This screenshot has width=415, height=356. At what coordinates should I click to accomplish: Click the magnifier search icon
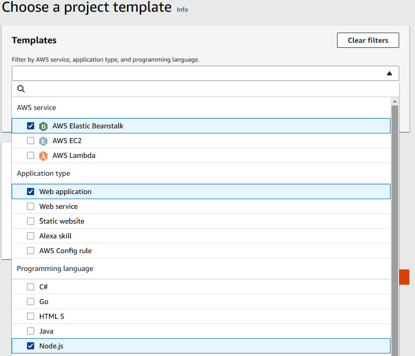tap(21, 89)
